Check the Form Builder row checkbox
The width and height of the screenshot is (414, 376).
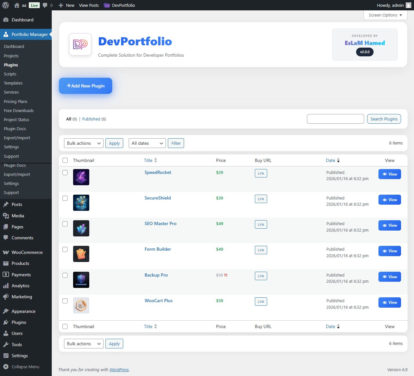(x=65, y=249)
